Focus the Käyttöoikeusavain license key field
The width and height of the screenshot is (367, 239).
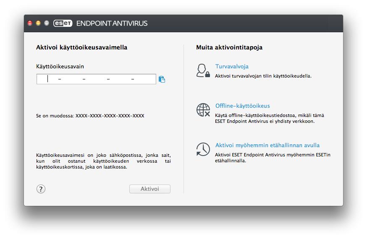point(96,79)
